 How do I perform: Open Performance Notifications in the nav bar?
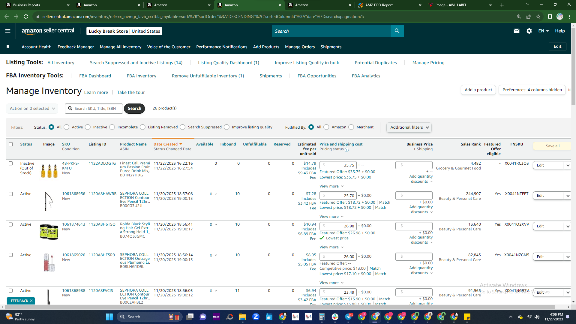(x=222, y=47)
